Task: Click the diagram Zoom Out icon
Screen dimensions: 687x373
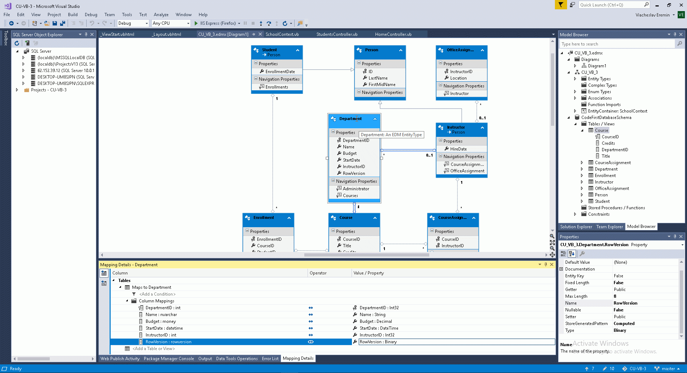Action: (x=552, y=248)
